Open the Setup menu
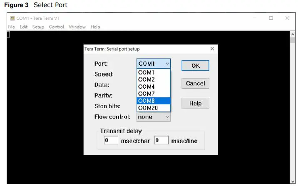Screen dimensions: 298x186 coord(38,27)
